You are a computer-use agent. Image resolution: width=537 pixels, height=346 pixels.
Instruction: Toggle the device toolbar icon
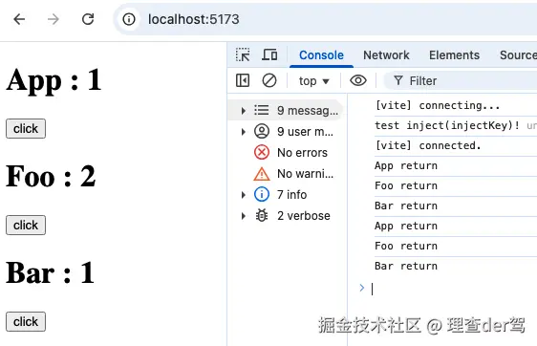[x=269, y=54]
